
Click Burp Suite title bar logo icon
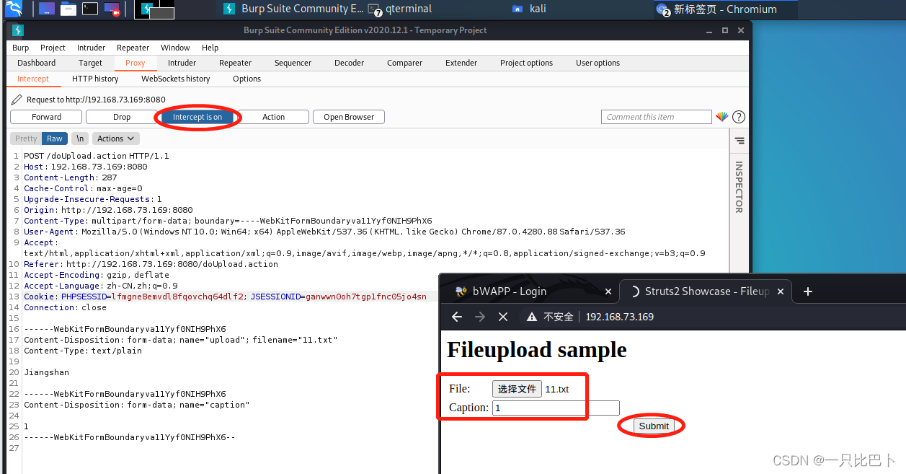pyautogui.click(x=18, y=30)
